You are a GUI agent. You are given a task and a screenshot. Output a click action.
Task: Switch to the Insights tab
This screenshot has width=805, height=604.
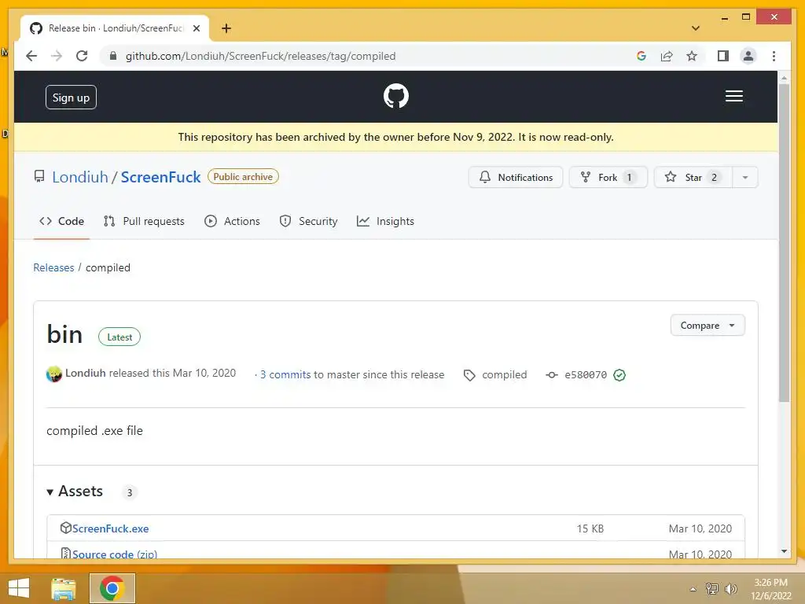coord(385,221)
